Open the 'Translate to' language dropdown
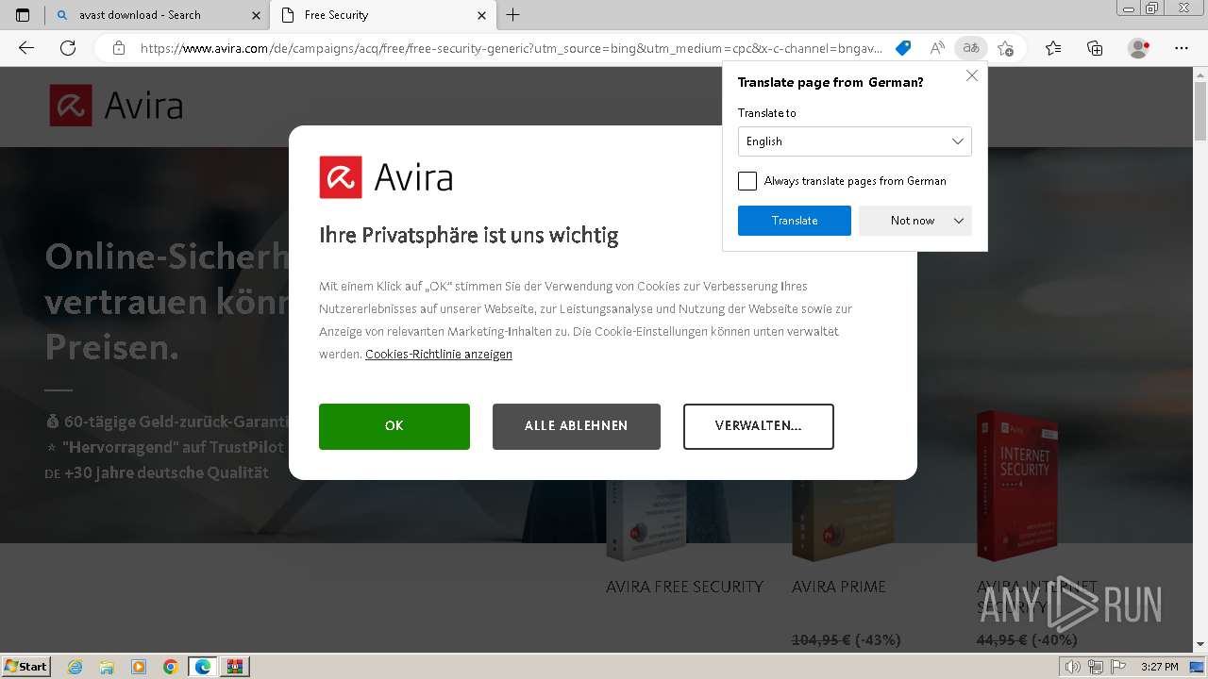This screenshot has width=1208, height=679. [x=855, y=141]
